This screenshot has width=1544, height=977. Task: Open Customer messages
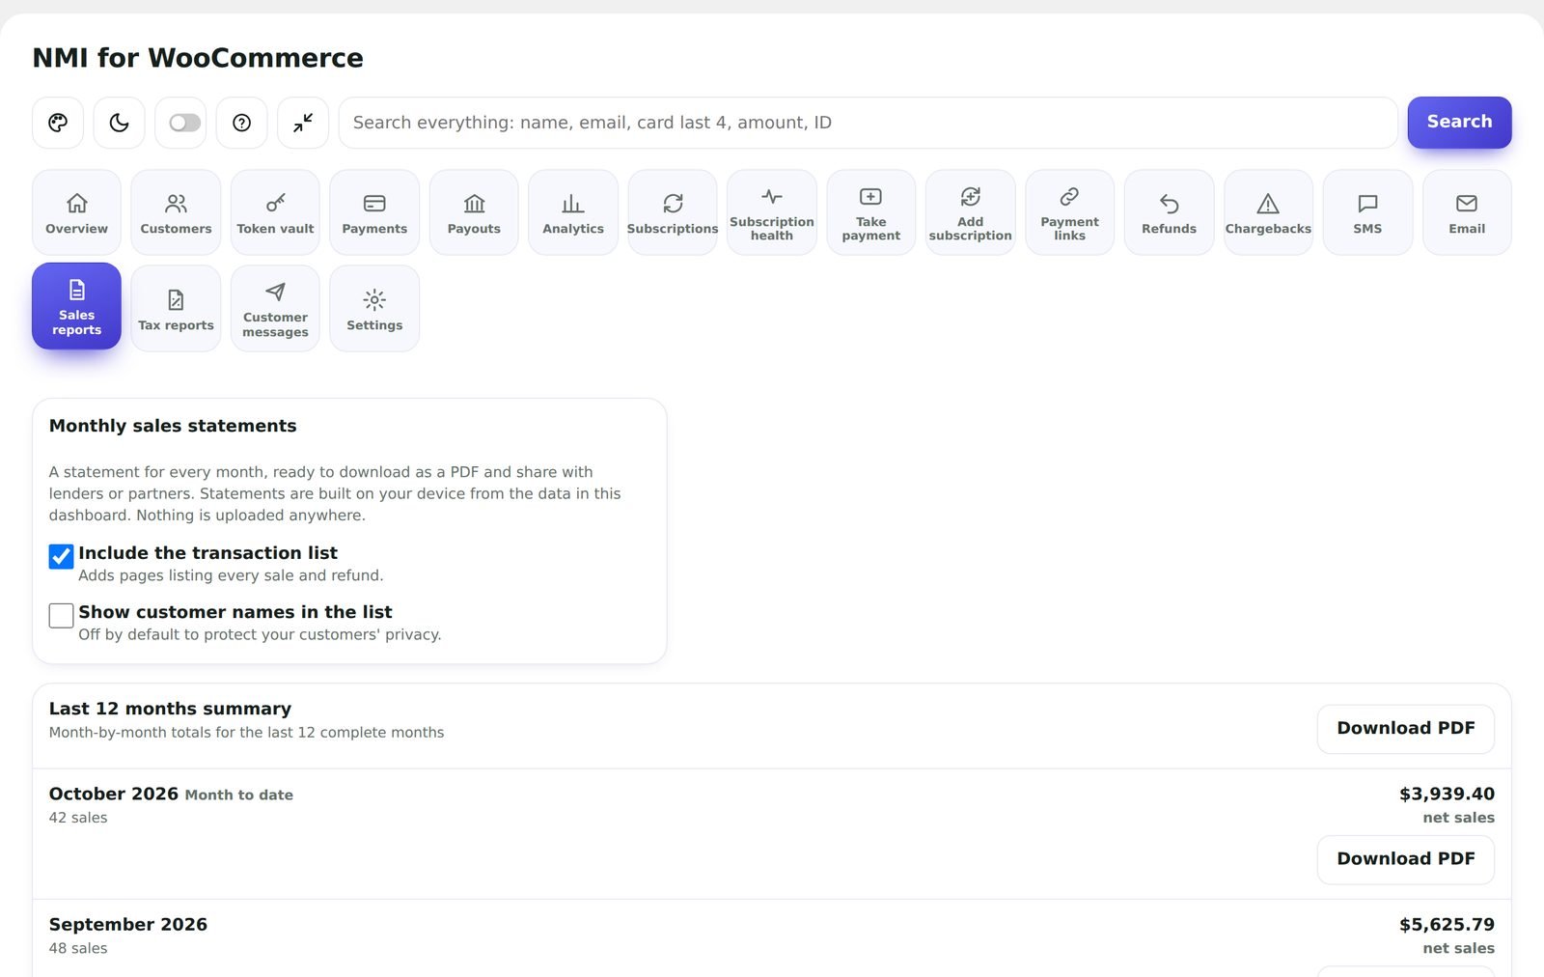point(275,309)
